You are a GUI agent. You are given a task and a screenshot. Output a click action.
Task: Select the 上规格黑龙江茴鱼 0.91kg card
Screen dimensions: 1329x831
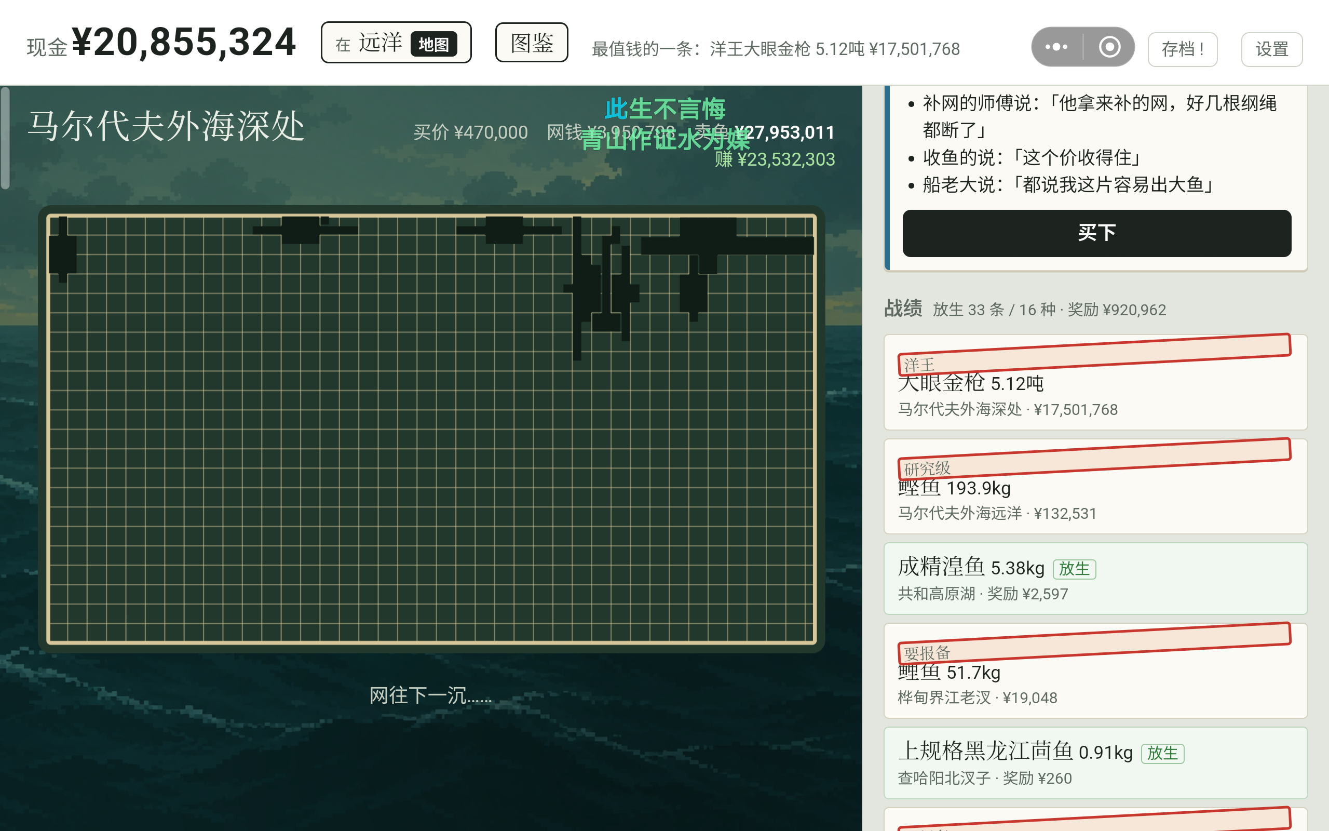1095,763
